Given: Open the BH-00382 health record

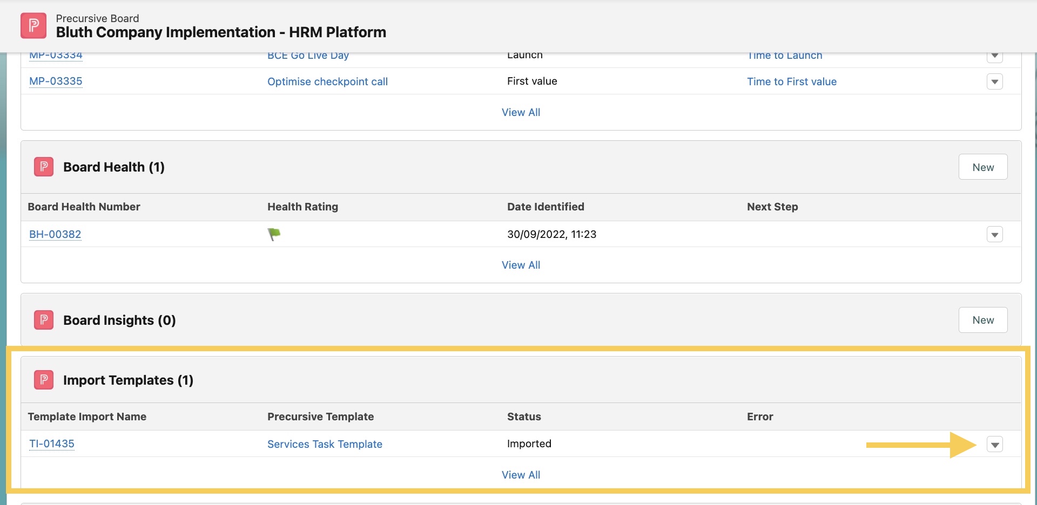Looking at the screenshot, I should click(55, 234).
